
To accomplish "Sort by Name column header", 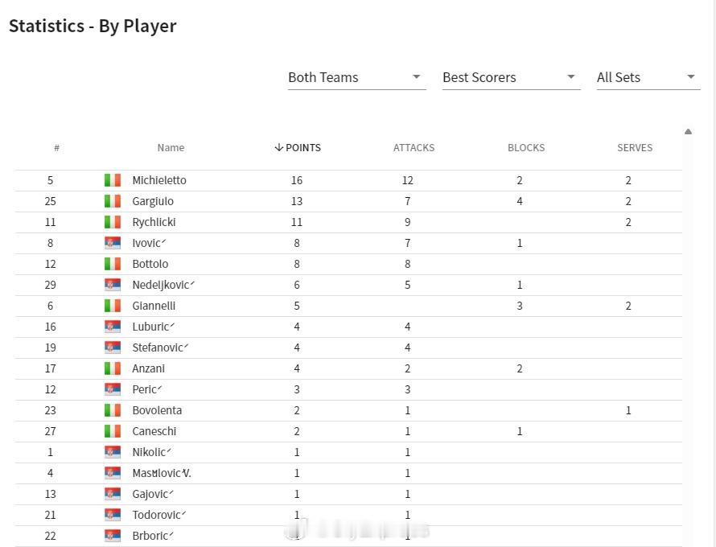I will click(171, 148).
